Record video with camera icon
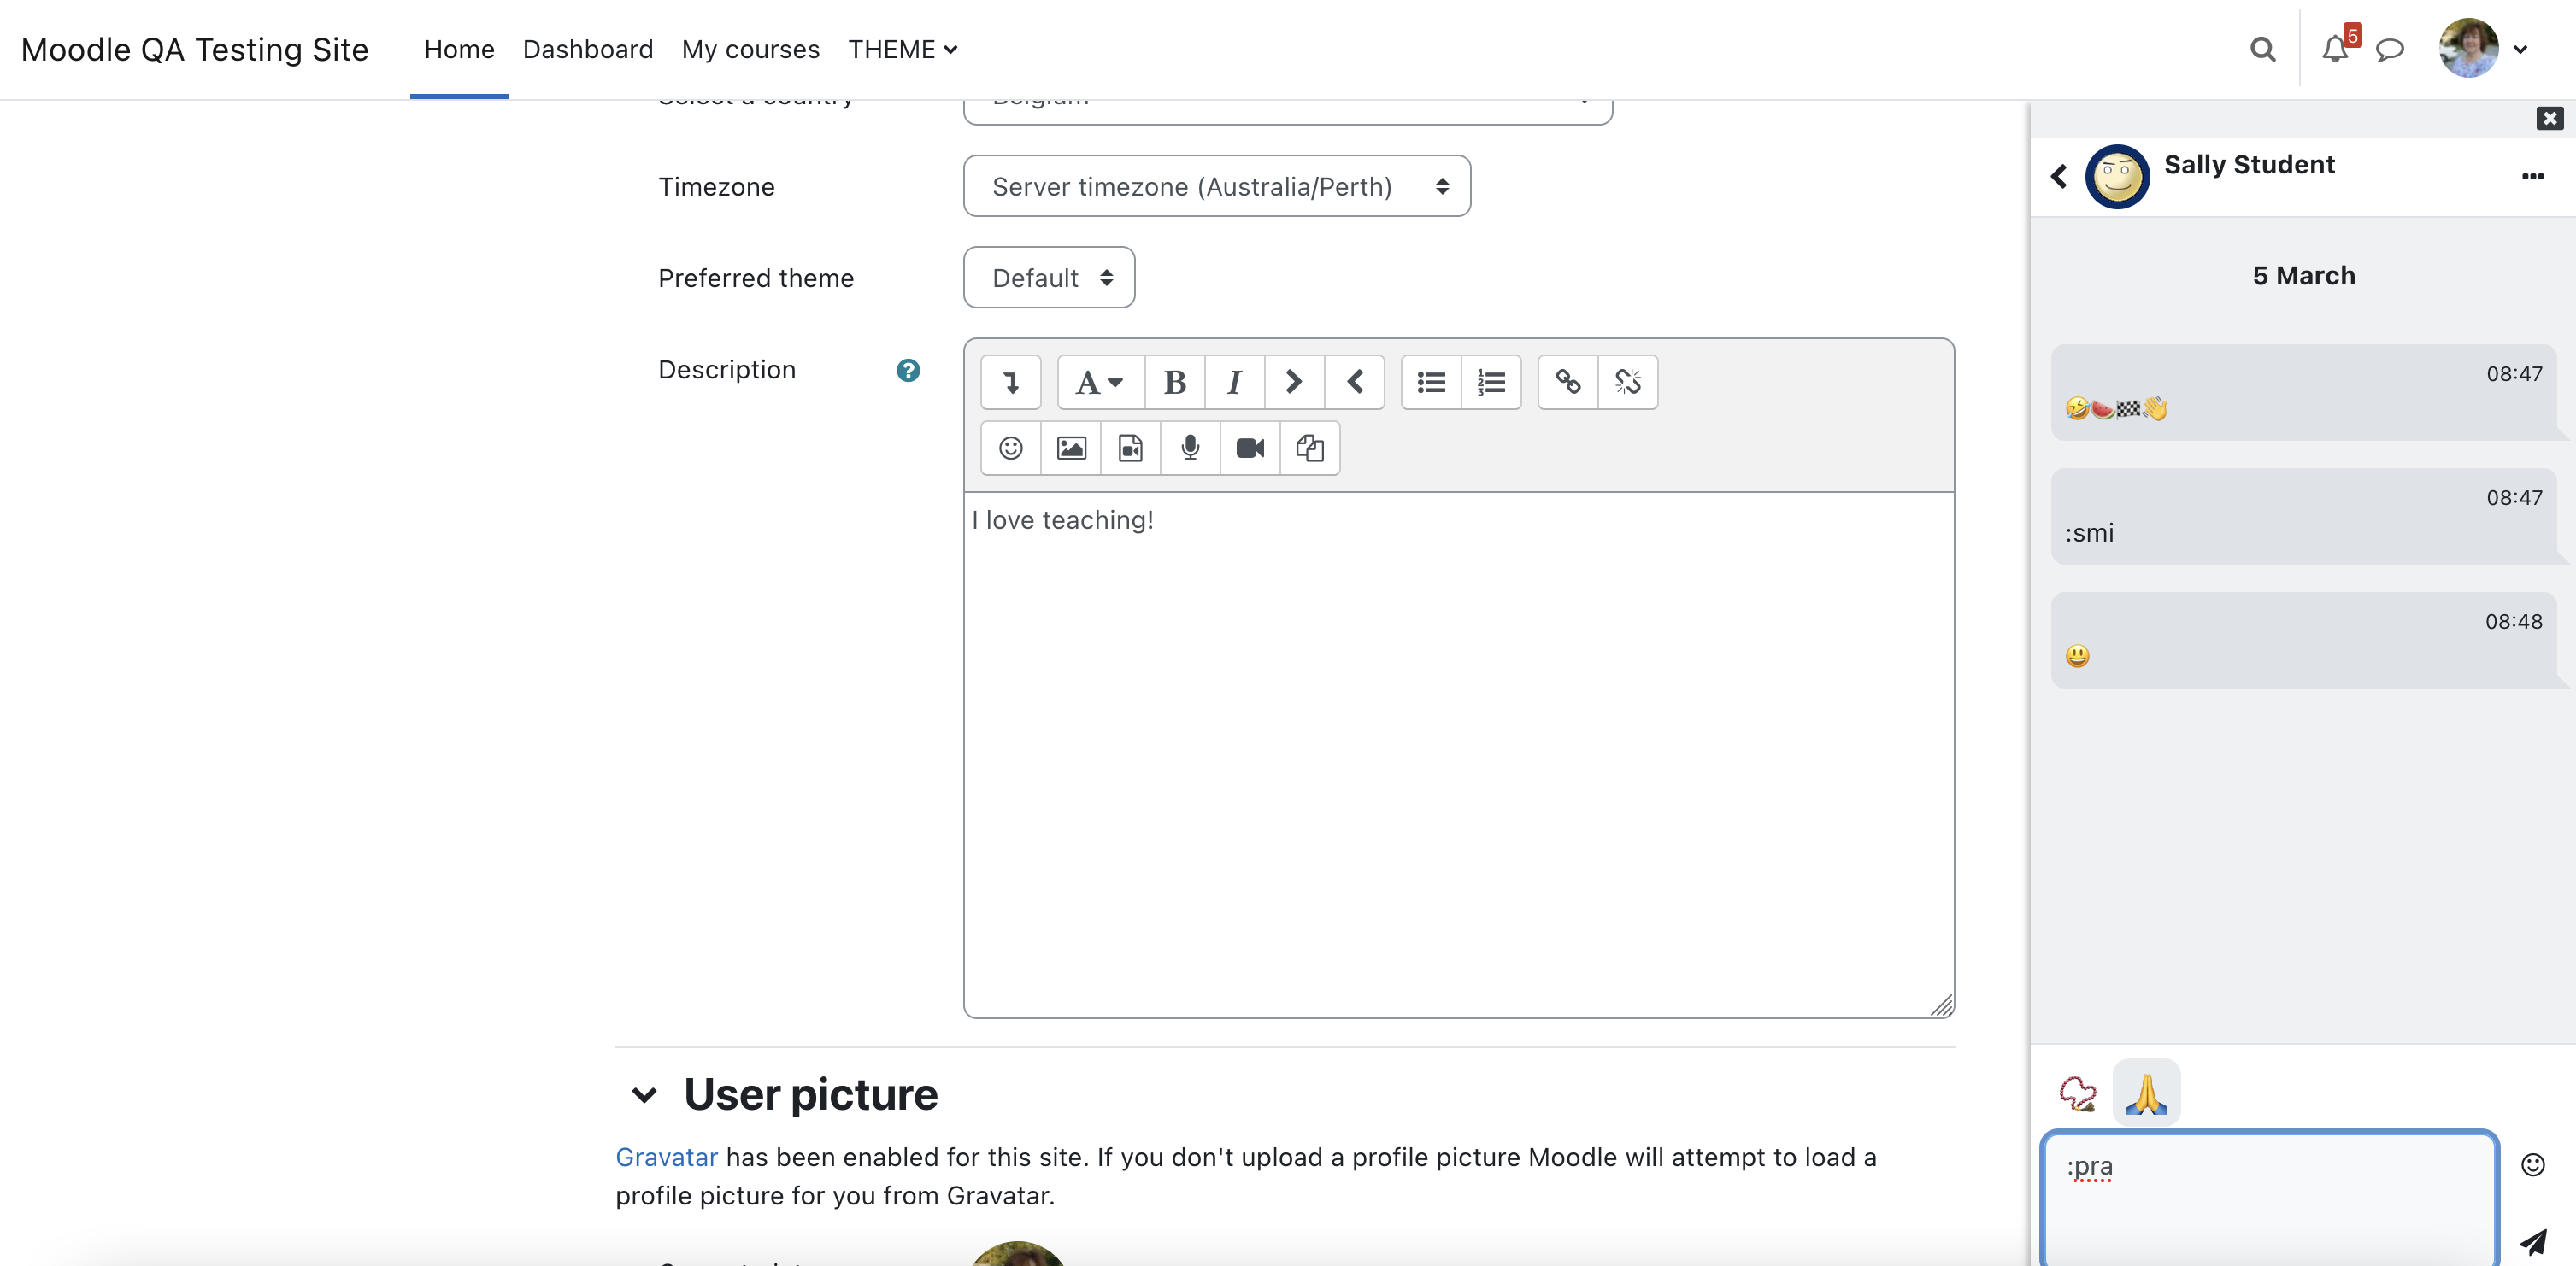2576x1266 pixels. pyautogui.click(x=1250, y=448)
